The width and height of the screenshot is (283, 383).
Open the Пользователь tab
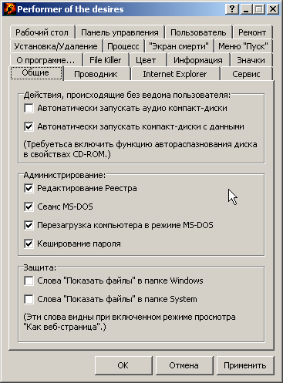coord(198,32)
